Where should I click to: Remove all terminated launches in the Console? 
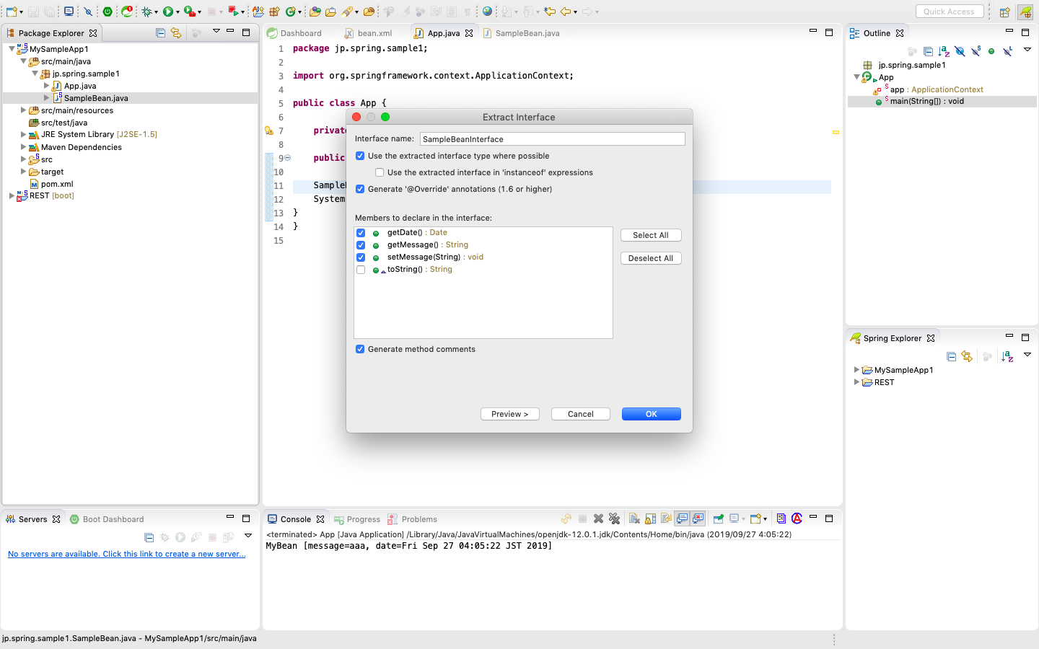614,518
